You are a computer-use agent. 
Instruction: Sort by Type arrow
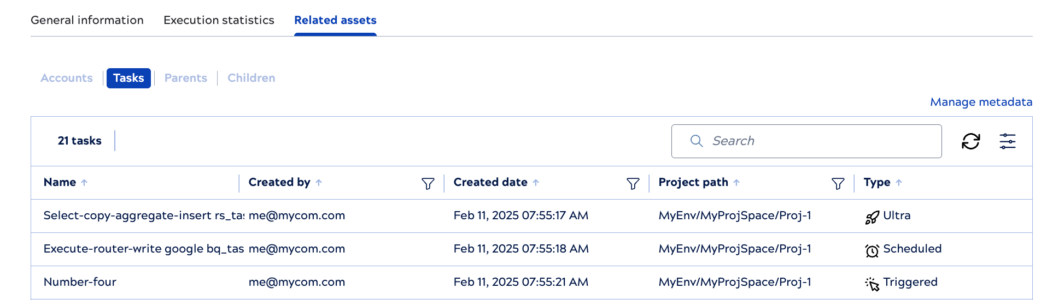click(899, 183)
